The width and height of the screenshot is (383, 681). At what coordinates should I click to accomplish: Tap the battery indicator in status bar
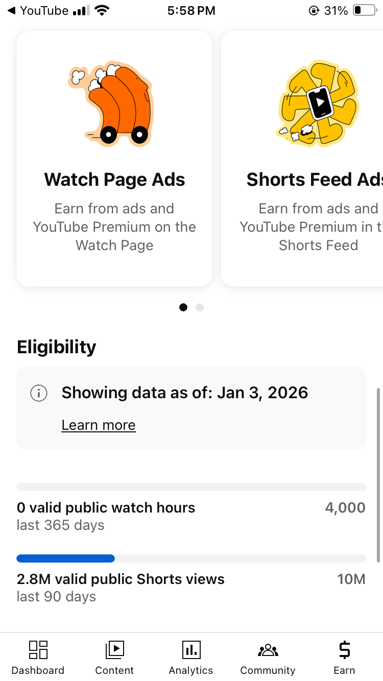(364, 11)
